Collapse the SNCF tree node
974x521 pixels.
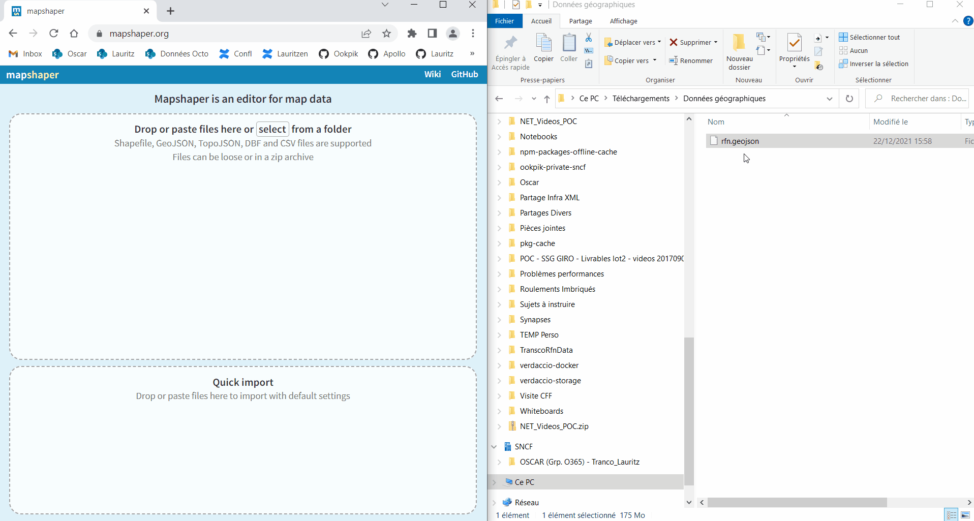tap(494, 447)
